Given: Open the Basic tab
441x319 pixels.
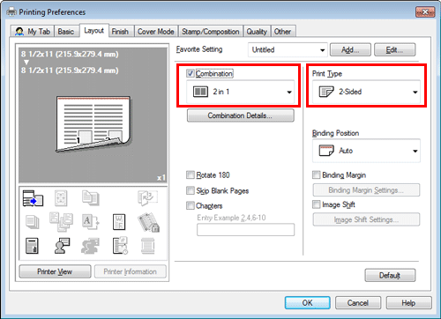Looking at the screenshot, I should 66,32.
